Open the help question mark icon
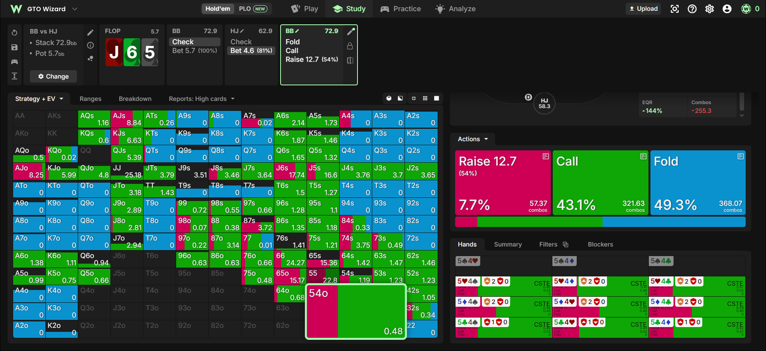Viewport: 766px width, 351px height. (692, 9)
